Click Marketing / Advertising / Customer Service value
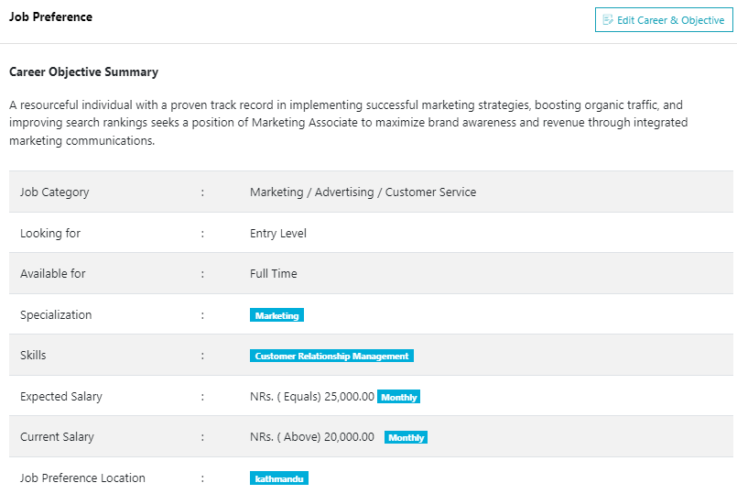The height and width of the screenshot is (494, 737). click(x=363, y=192)
